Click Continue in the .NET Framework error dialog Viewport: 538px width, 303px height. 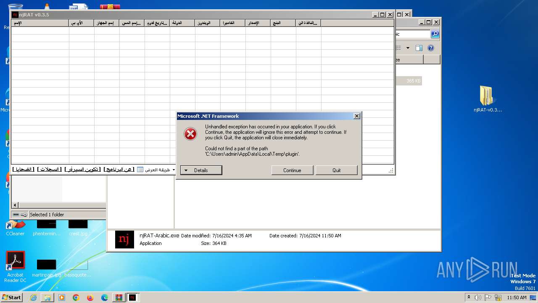[292, 170]
